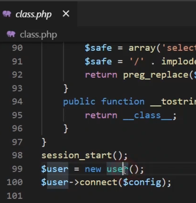Click the PHP elephant icon in the tab
196x203 pixels.
[x=7, y=14]
